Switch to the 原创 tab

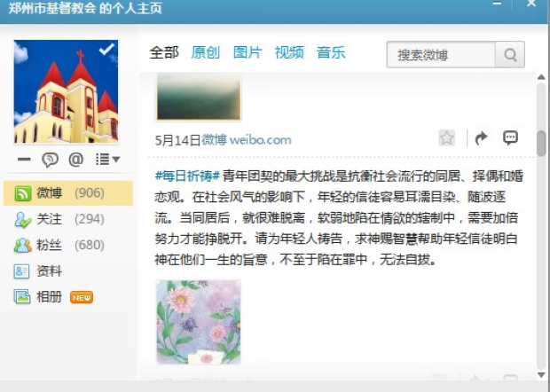[206, 52]
